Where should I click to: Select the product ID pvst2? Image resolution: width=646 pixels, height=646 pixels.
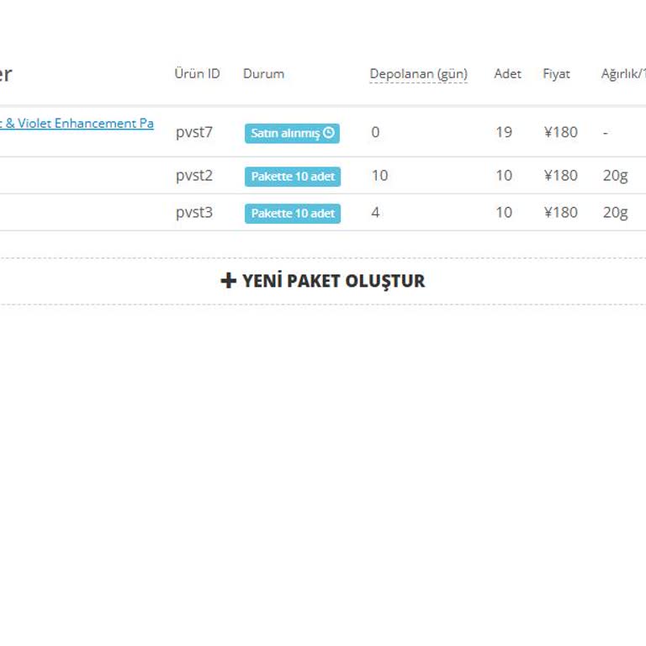click(x=194, y=176)
